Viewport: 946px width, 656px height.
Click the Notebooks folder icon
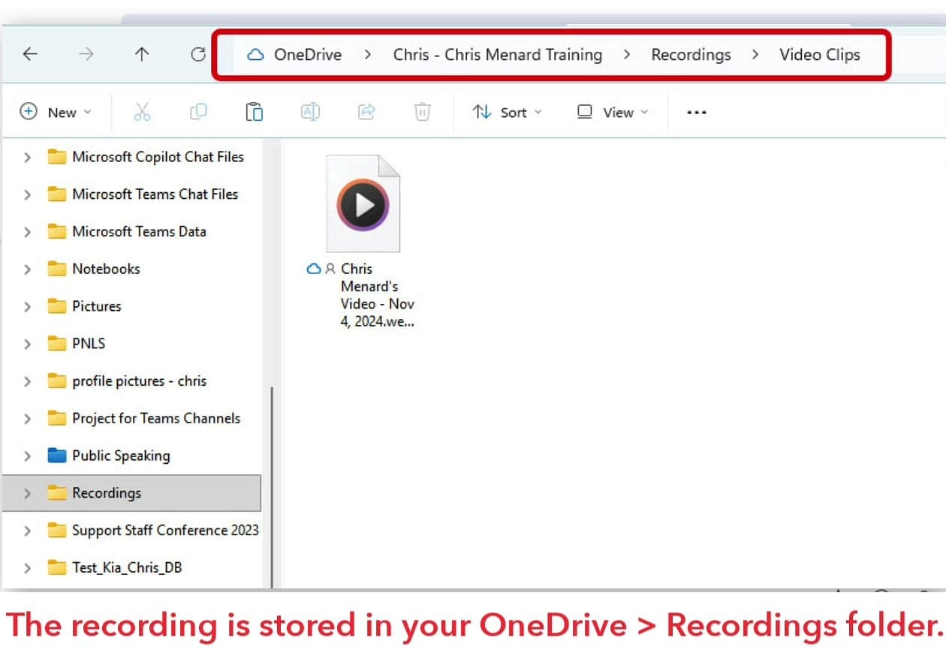56,269
